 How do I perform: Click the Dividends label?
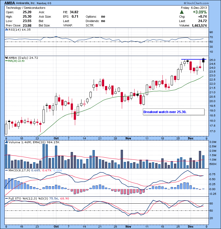click(x=93, y=21)
